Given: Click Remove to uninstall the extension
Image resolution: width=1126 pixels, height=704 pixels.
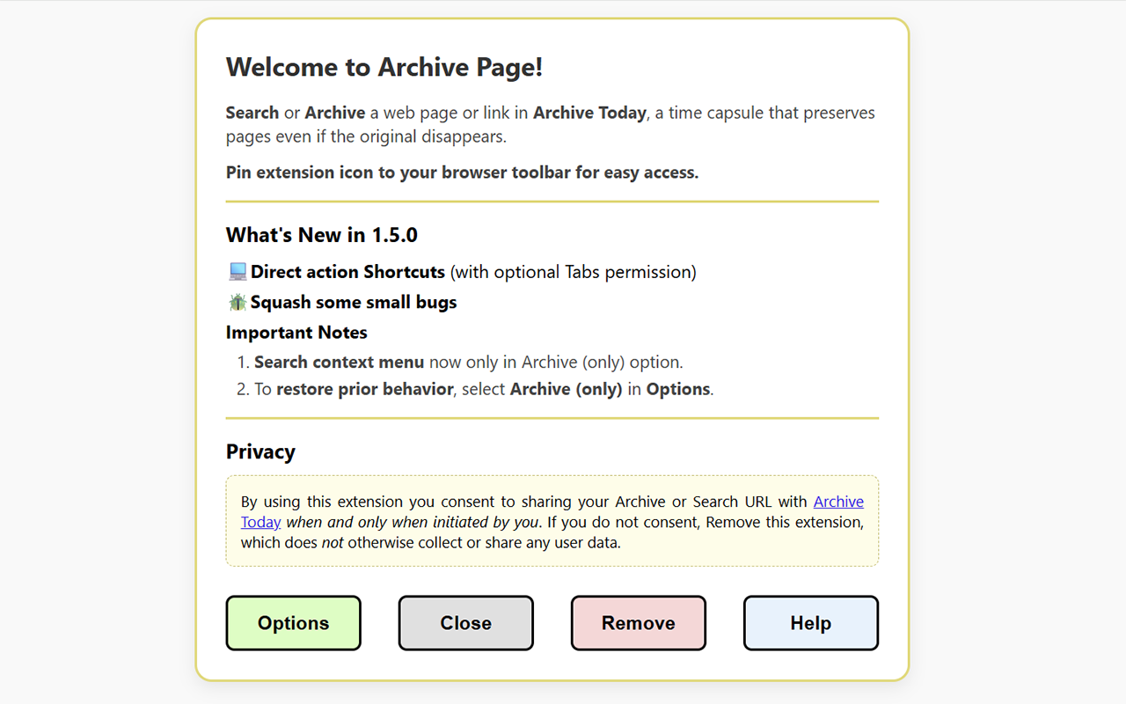Looking at the screenshot, I should [638, 623].
